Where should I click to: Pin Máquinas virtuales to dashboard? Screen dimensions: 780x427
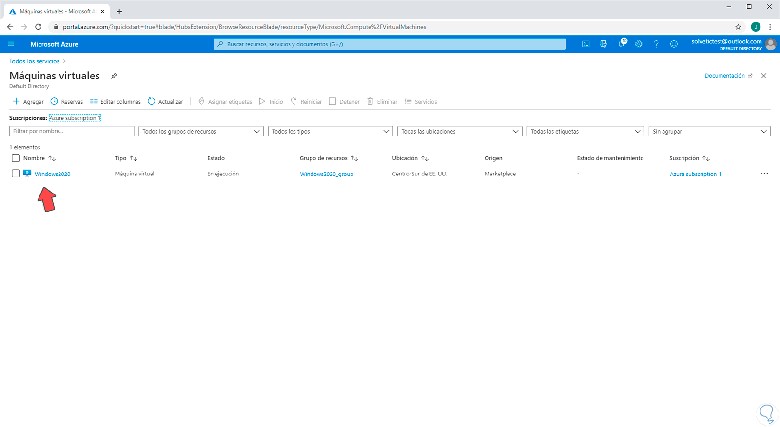114,76
